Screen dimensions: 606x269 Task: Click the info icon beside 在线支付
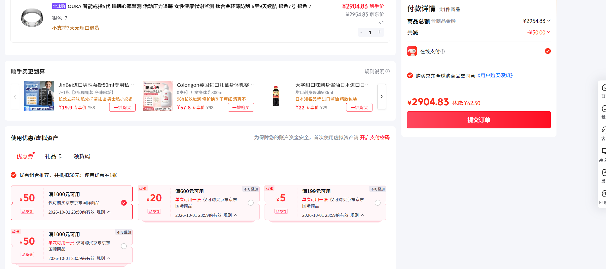[x=443, y=51]
